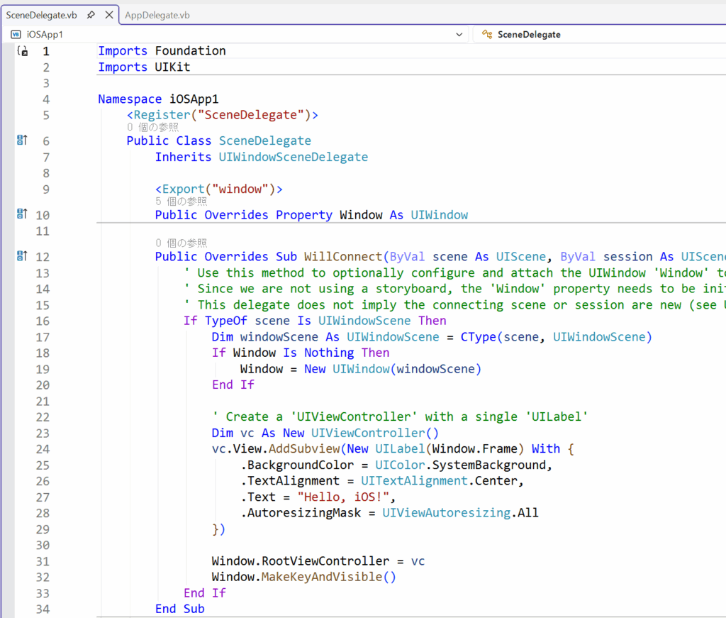Select the SceneDelegate.vb tab
Viewport: 726px width, 618px height.
(x=41, y=15)
